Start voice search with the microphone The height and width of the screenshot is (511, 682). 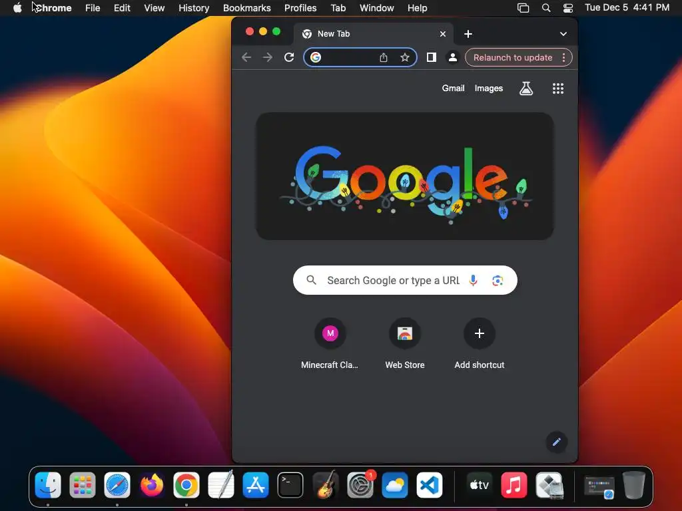click(474, 280)
